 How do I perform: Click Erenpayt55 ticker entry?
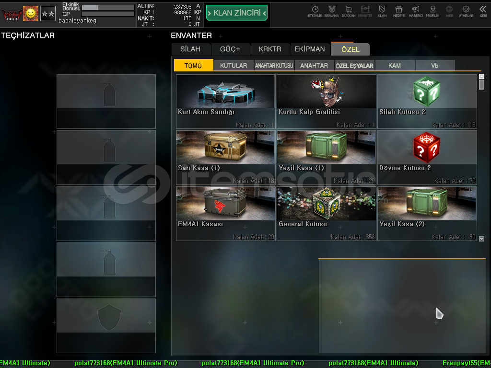[467, 363]
